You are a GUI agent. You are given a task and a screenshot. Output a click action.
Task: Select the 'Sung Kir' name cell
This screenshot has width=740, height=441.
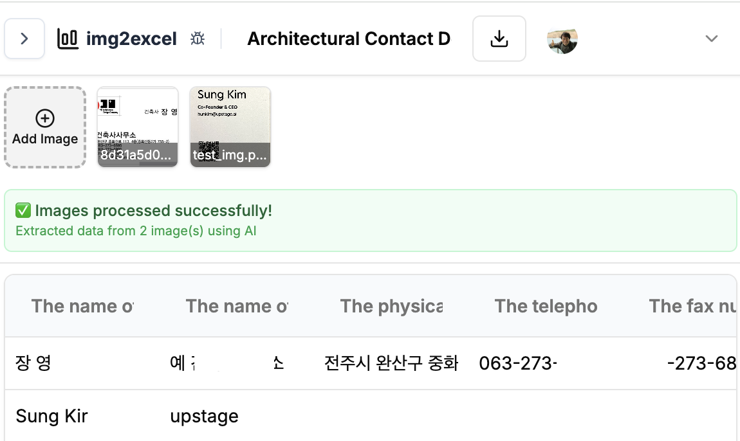click(x=51, y=416)
